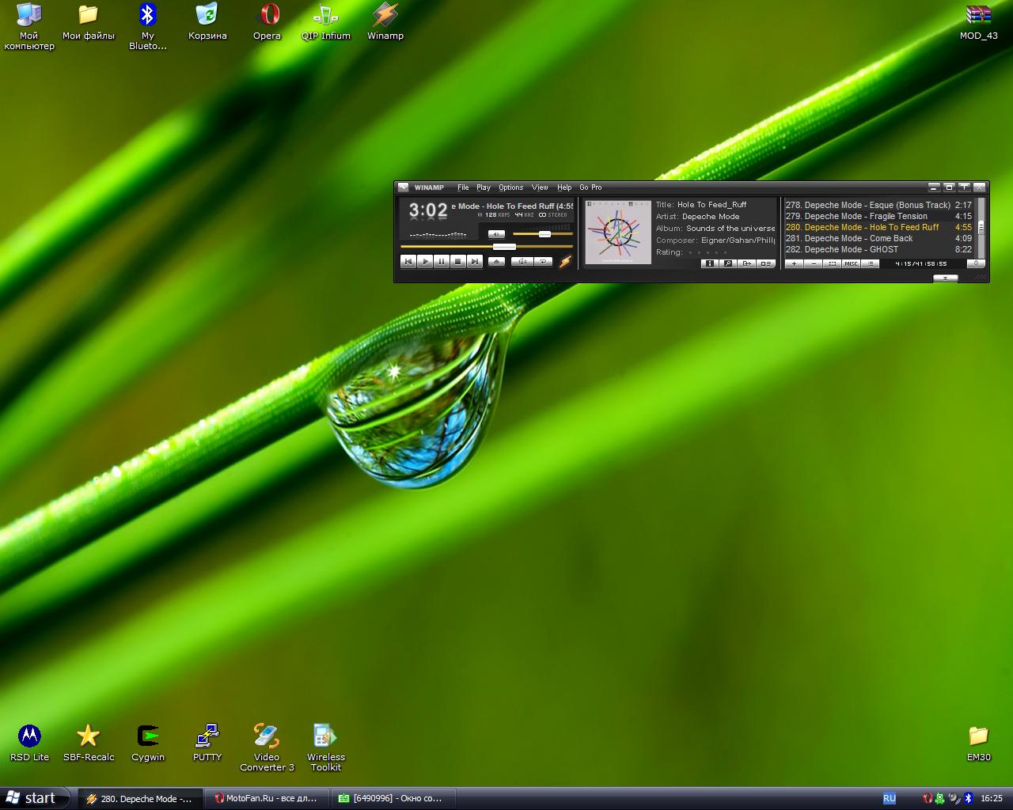The width and height of the screenshot is (1013, 810).
Task: Select the Video Converter 3 icon
Action: coord(267,748)
